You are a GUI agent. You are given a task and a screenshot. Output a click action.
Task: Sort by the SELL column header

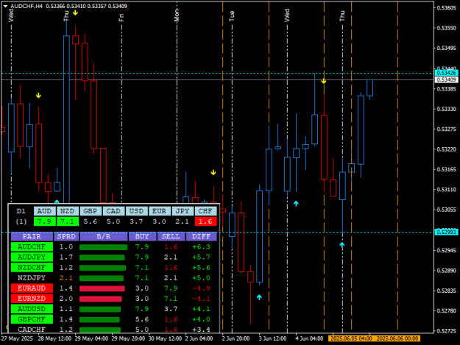coord(171,236)
